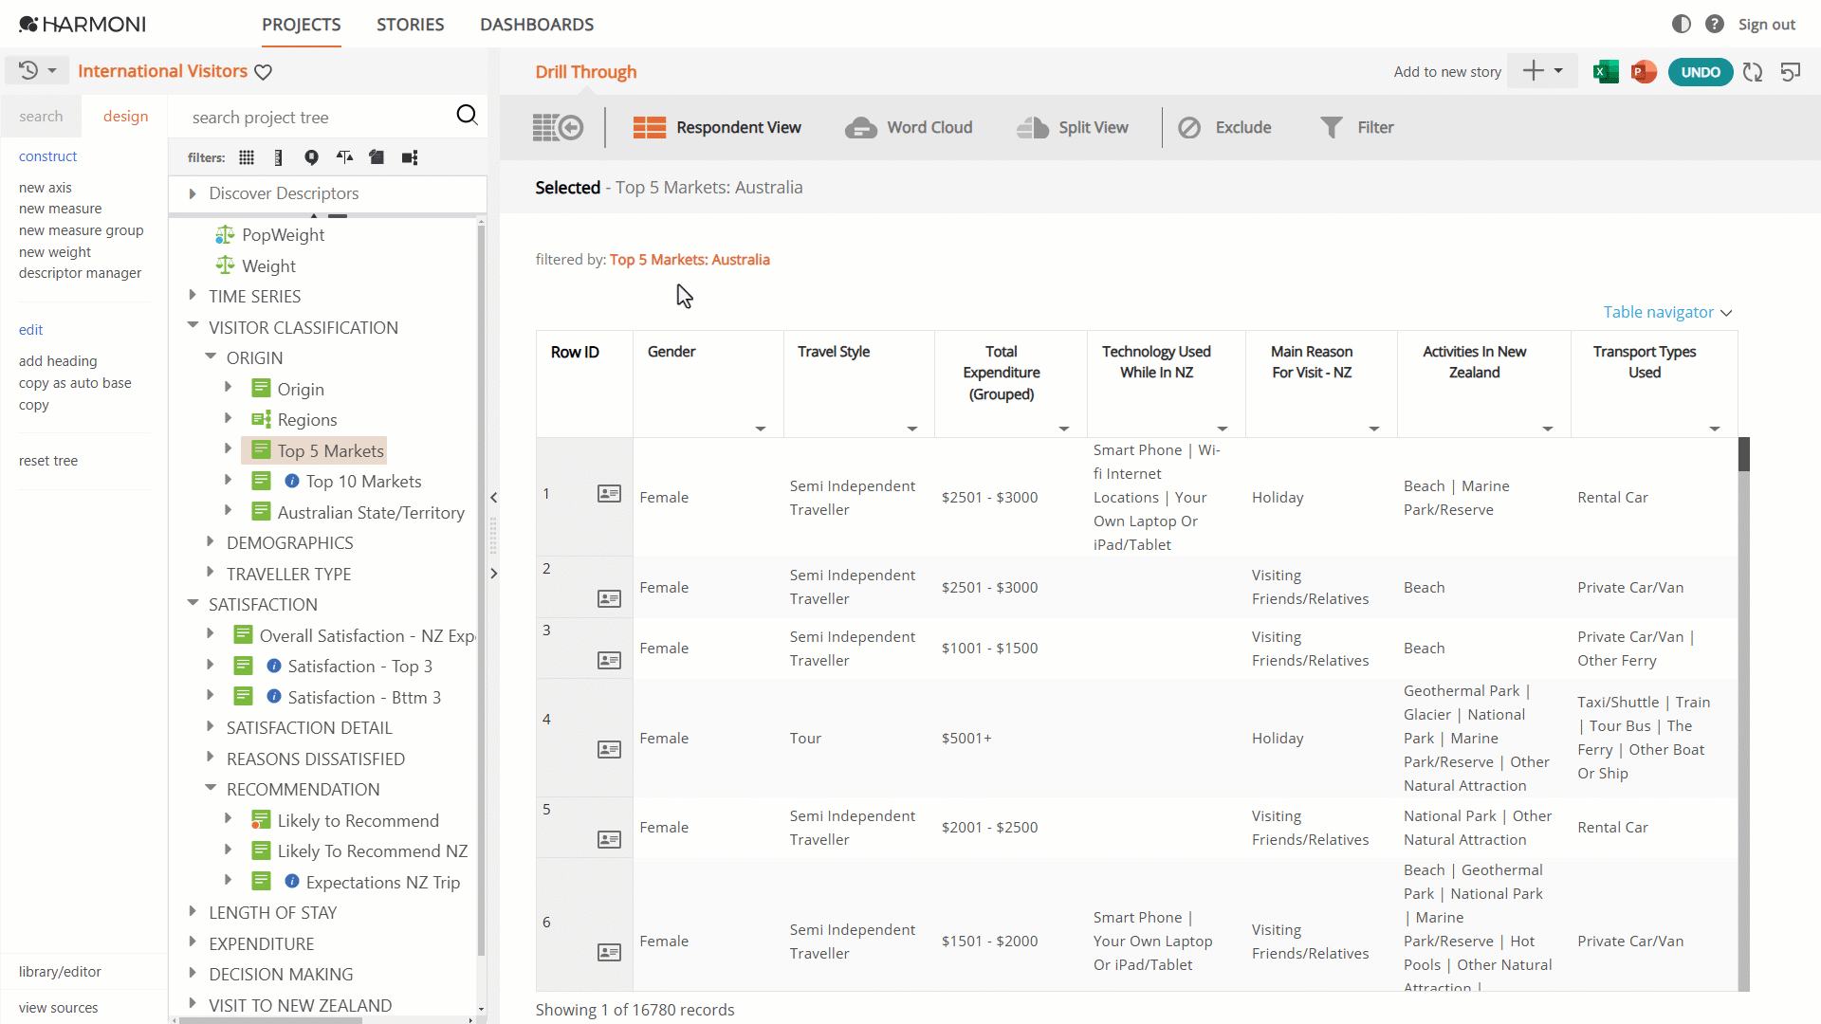This screenshot has height=1024, width=1821.
Task: Open Add to new story plus dropdown
Action: coord(1542,71)
